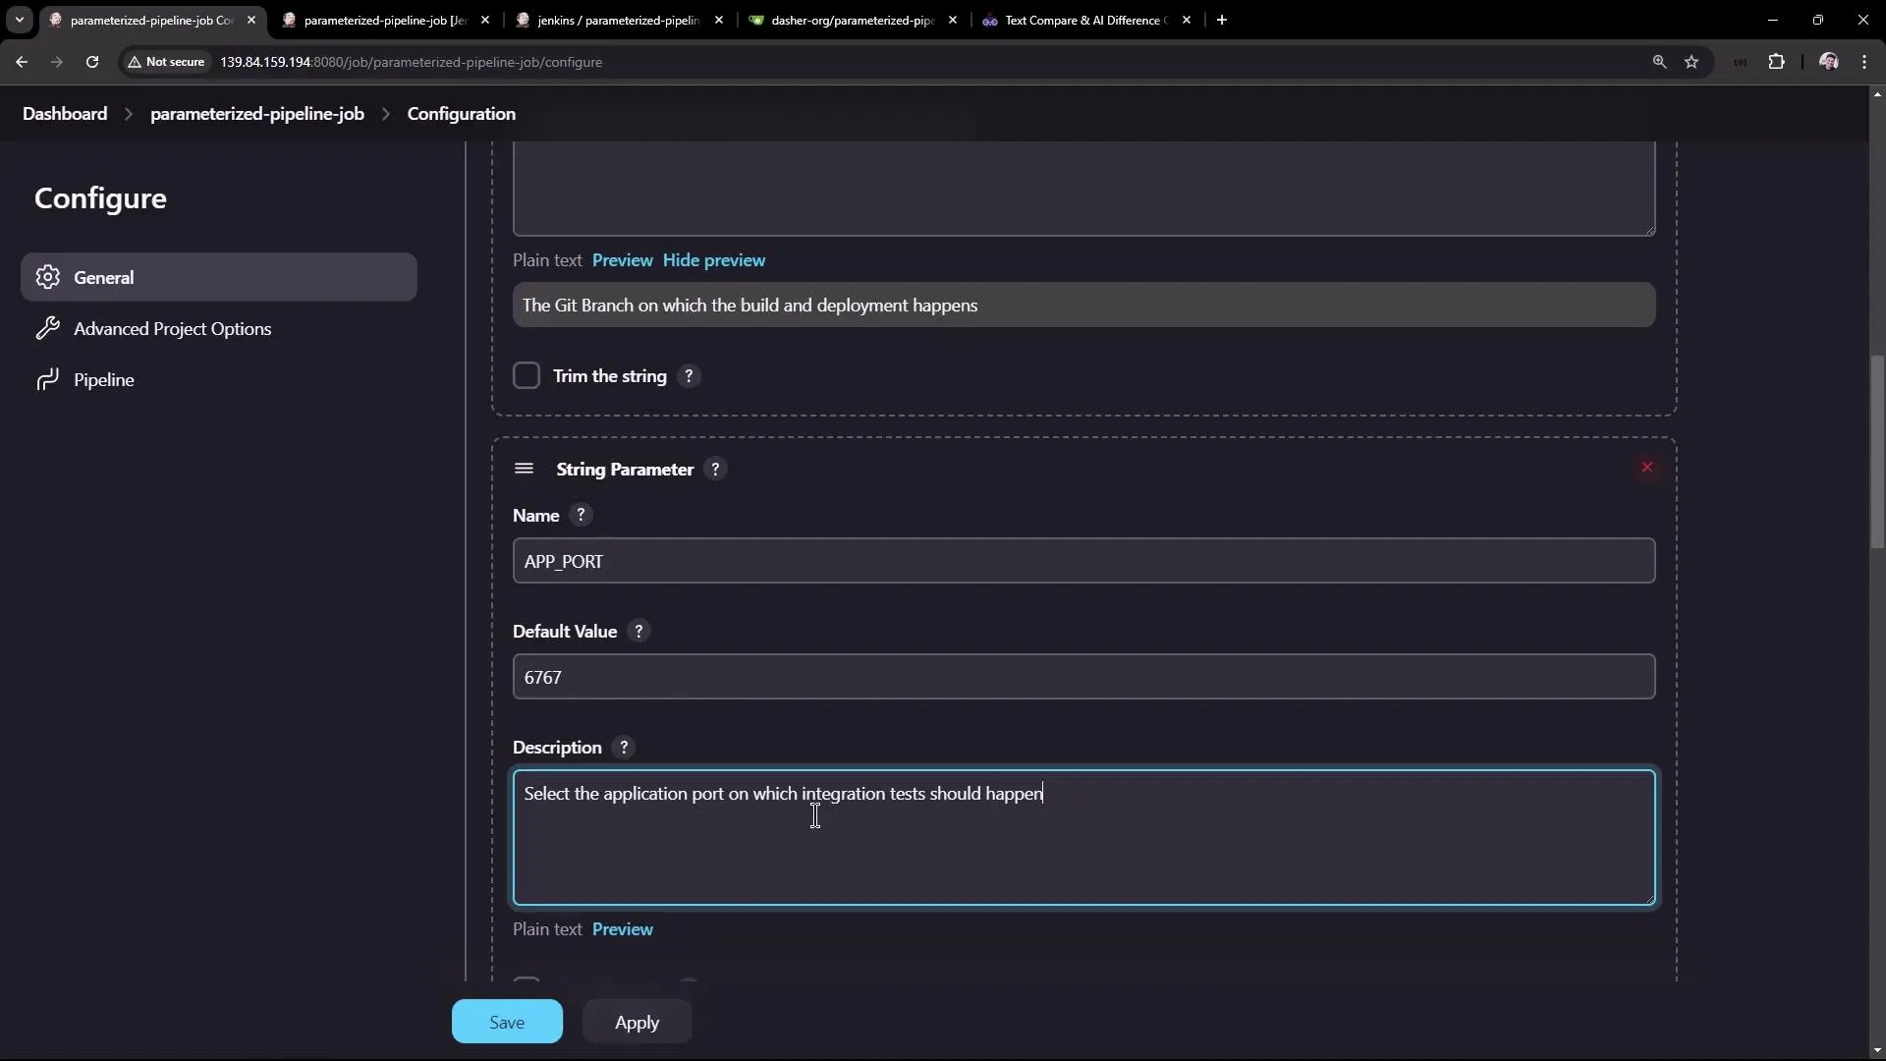Open help for the Default Value field
The height and width of the screenshot is (1061, 1886).
tap(638, 631)
